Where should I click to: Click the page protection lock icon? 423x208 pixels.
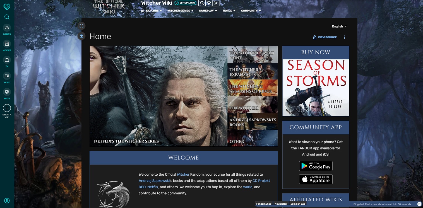81,36
